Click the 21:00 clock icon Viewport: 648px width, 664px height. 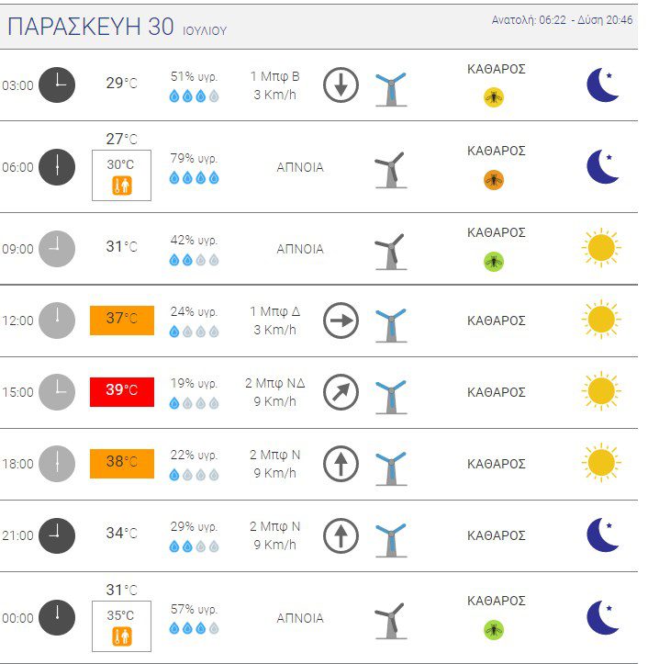pyautogui.click(x=57, y=535)
